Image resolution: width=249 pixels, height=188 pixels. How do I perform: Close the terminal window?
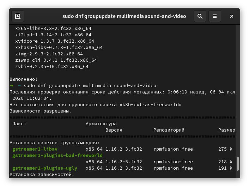coord(231,16)
